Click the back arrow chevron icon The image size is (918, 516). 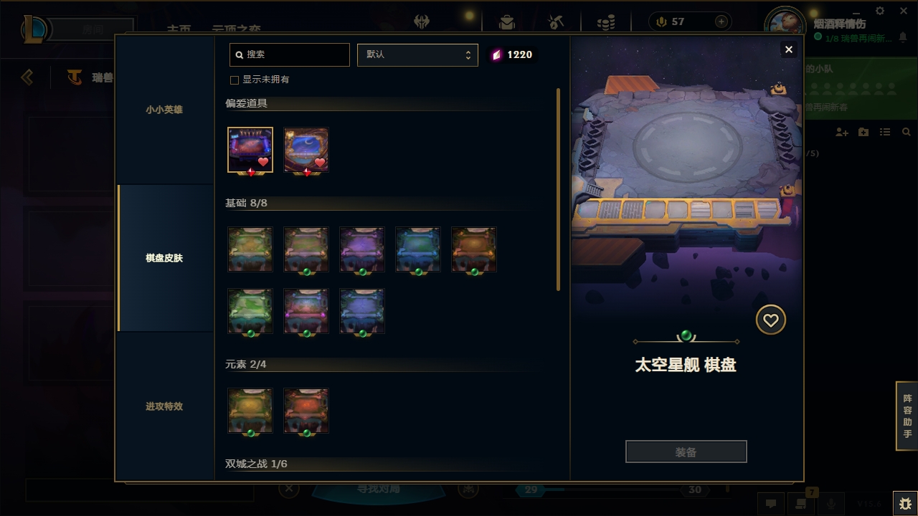(x=27, y=77)
